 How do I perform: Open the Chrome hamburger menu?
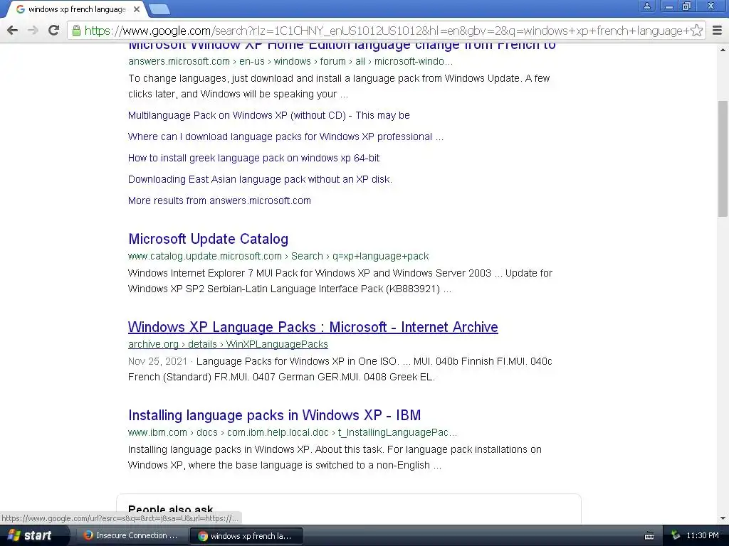(x=718, y=31)
